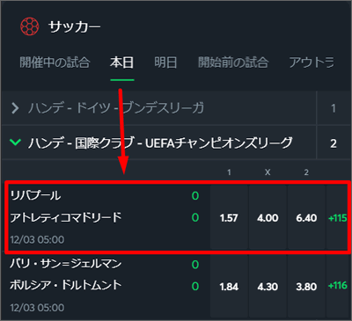Click the サッカー heading
This screenshot has width=352, height=321.
tap(75, 27)
